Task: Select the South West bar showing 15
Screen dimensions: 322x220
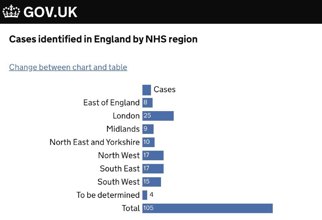Action: (152, 182)
